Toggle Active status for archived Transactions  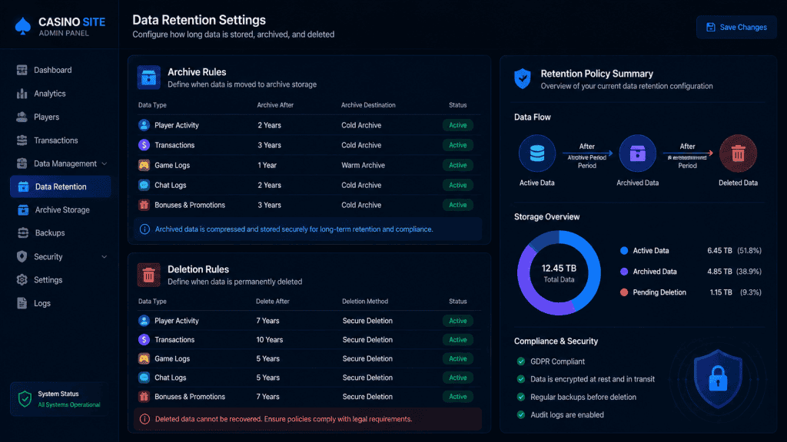coord(458,145)
